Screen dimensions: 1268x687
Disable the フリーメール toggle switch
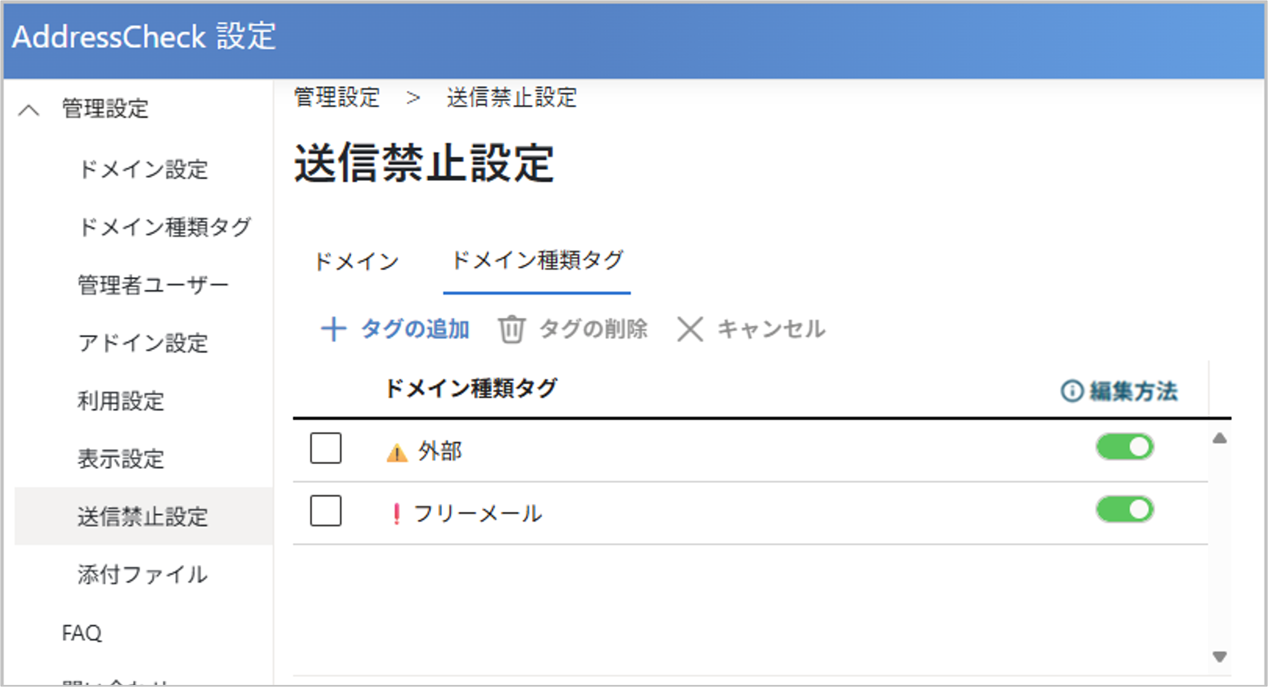[1125, 510]
